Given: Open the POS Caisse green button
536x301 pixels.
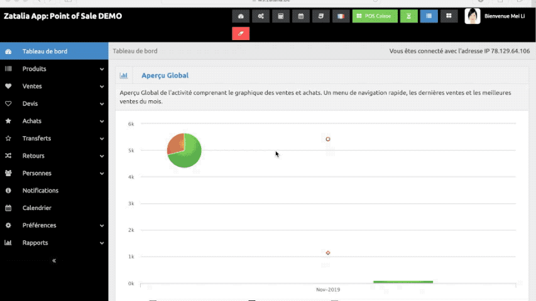Looking at the screenshot, I should (x=375, y=16).
